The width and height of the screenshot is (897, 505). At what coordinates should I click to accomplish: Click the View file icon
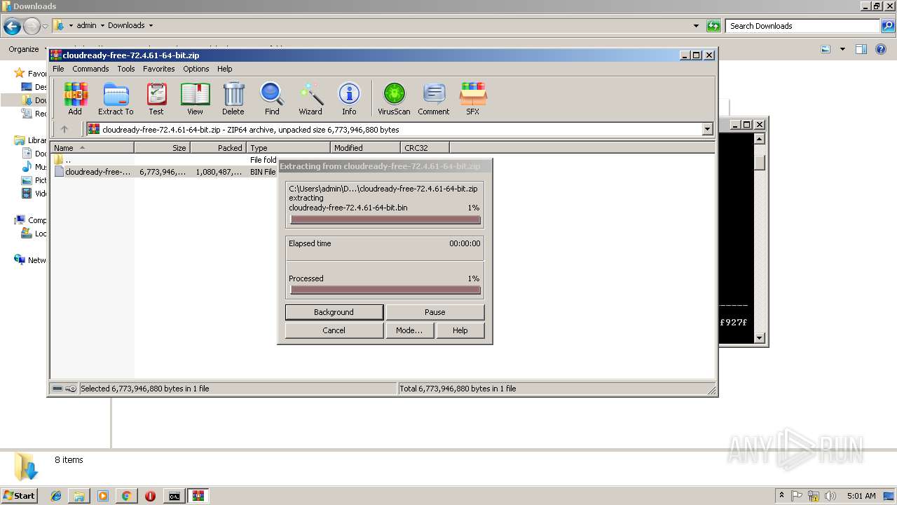pyautogui.click(x=195, y=98)
